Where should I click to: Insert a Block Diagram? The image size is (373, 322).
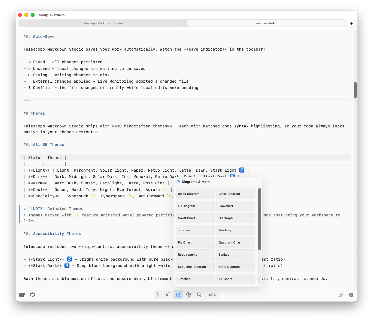point(195,194)
